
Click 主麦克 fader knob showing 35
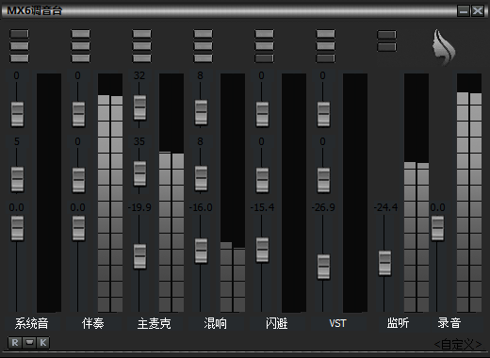pyautogui.click(x=139, y=173)
